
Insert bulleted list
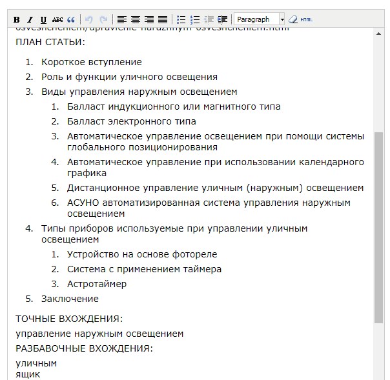pyautogui.click(x=181, y=19)
